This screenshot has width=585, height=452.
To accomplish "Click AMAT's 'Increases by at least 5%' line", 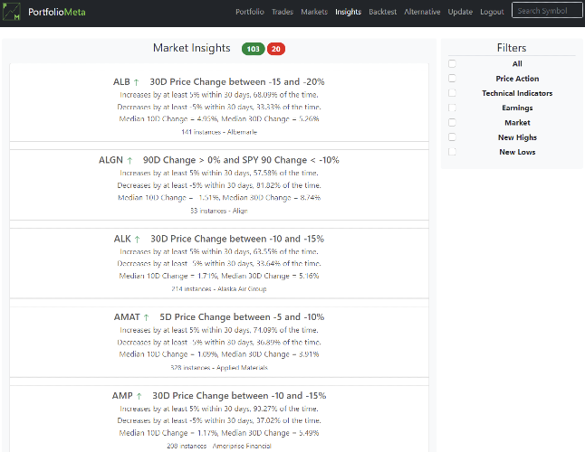I will 219,330.
